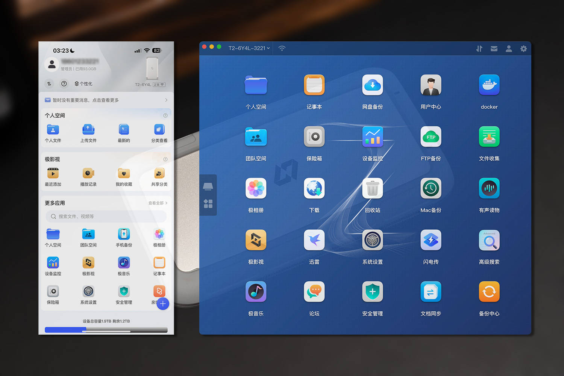Open the 保险箱 safe icon in desktop window

(x=314, y=136)
